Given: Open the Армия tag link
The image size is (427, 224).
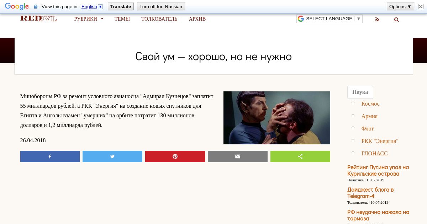Looking at the screenshot, I should click(x=369, y=116).
